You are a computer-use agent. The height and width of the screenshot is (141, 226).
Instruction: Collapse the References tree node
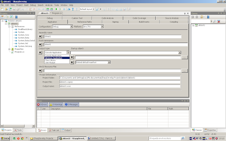pyautogui.click(x=10, y=26)
